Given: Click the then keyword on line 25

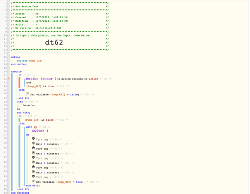Looking at the screenshot, I should 22,90.
